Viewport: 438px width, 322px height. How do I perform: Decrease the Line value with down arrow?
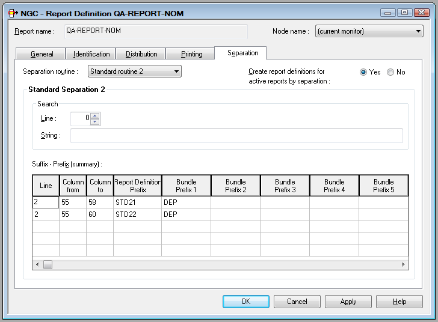pyautogui.click(x=95, y=122)
